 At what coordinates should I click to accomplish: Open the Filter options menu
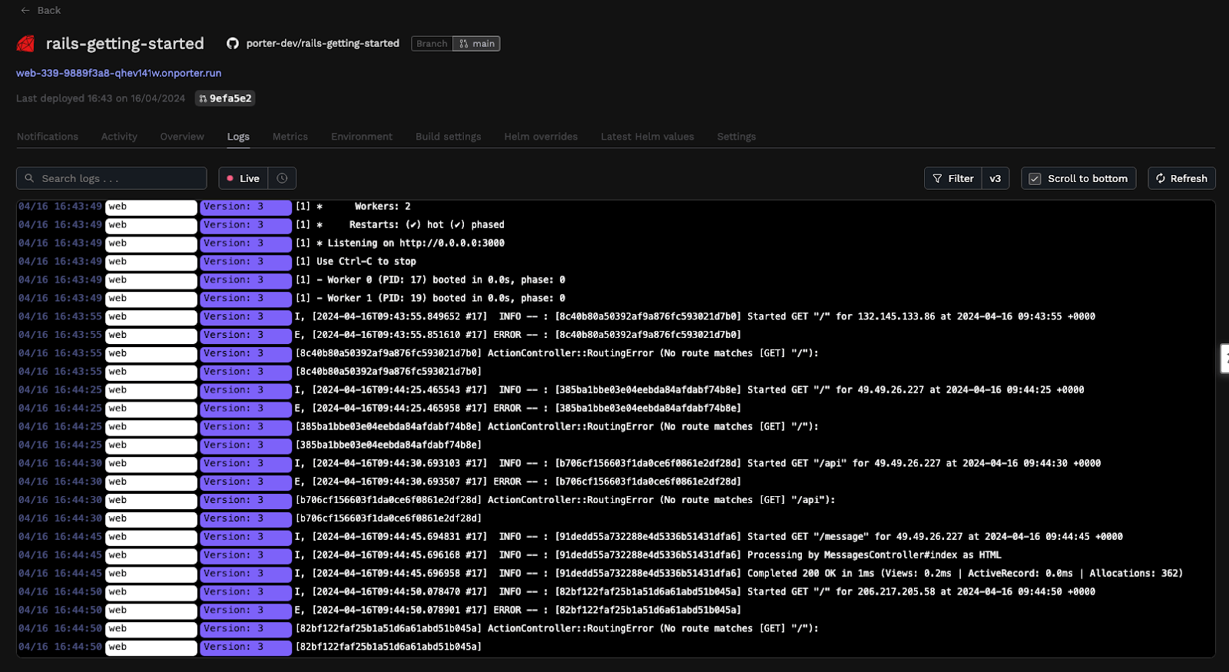tap(953, 178)
